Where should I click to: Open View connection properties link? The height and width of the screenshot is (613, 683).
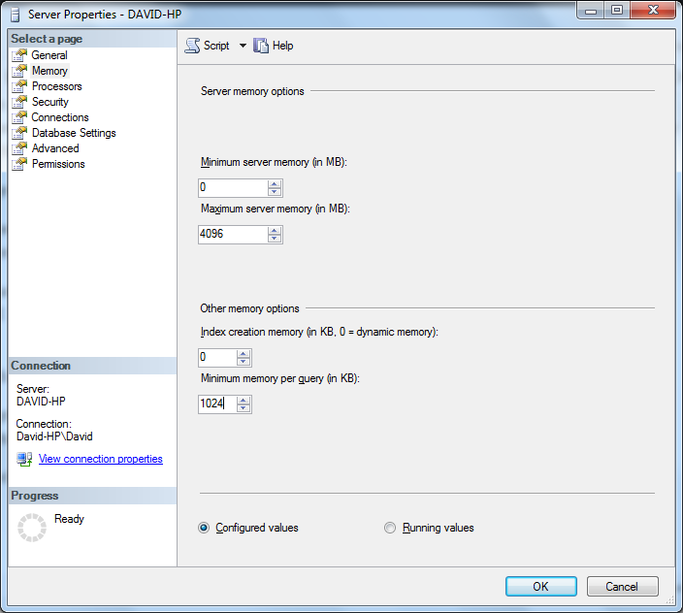(x=100, y=459)
